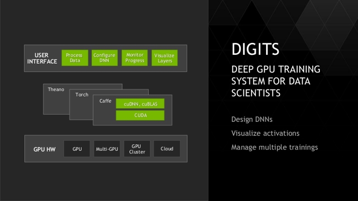Click the USER INTERFACE label

tap(42, 58)
